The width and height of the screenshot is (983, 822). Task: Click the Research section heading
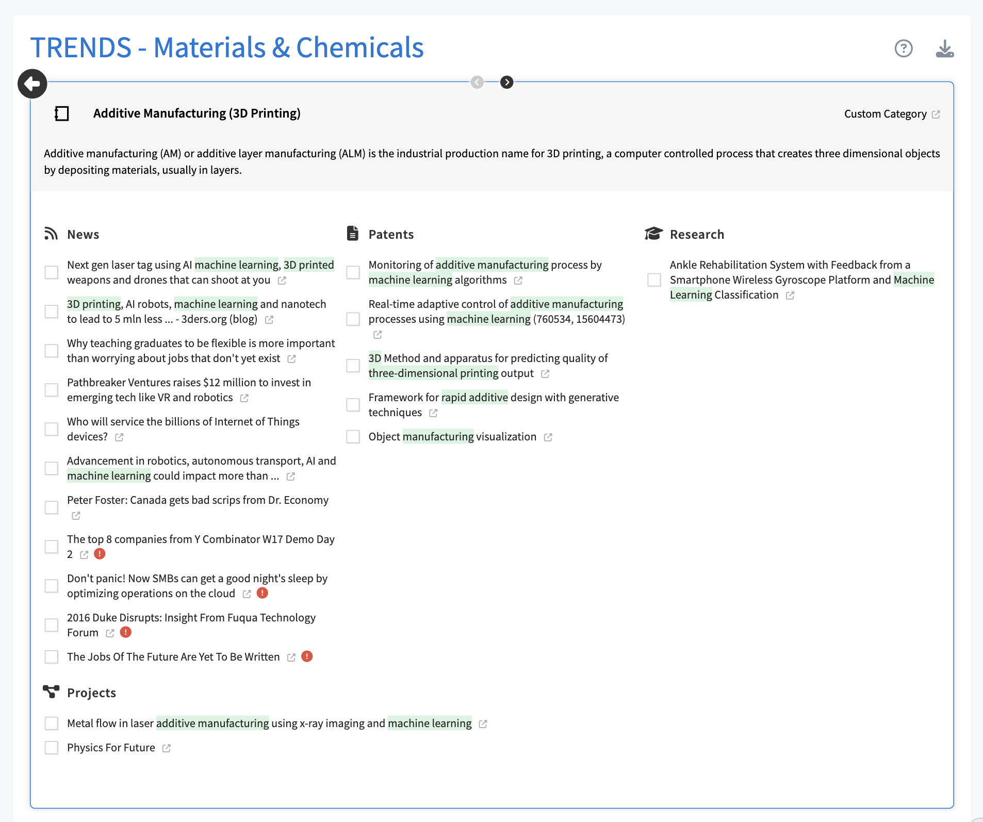point(697,235)
